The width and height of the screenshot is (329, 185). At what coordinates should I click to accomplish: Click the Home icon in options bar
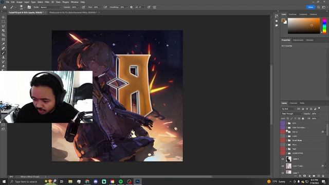[x=5, y=7]
